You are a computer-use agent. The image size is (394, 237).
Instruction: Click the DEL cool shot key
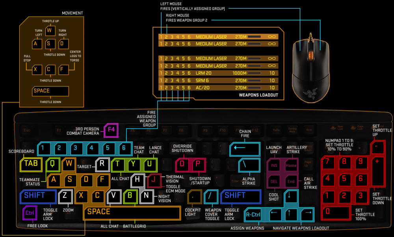tap(274, 181)
